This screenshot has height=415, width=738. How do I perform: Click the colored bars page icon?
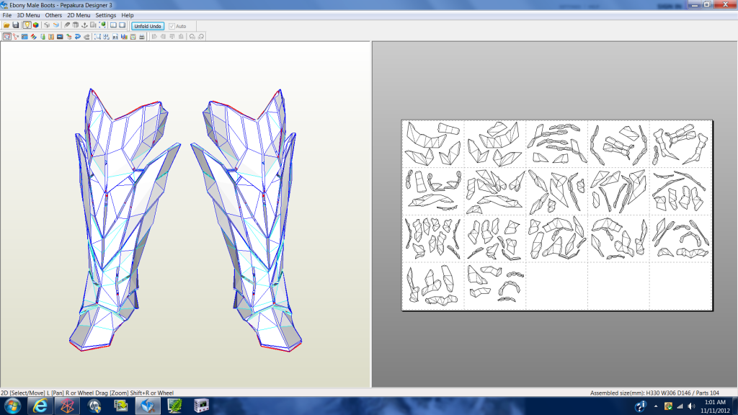click(x=124, y=37)
